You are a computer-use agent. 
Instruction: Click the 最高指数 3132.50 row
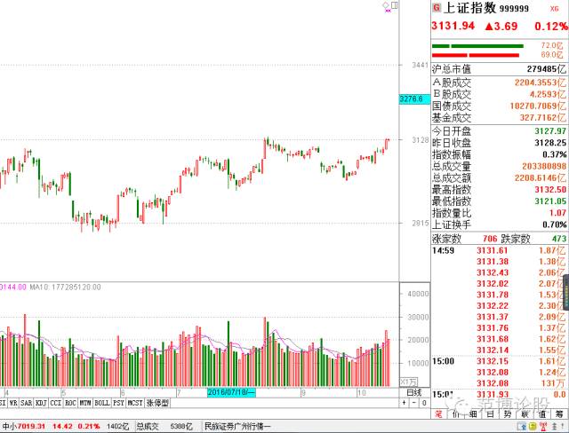[499, 189]
